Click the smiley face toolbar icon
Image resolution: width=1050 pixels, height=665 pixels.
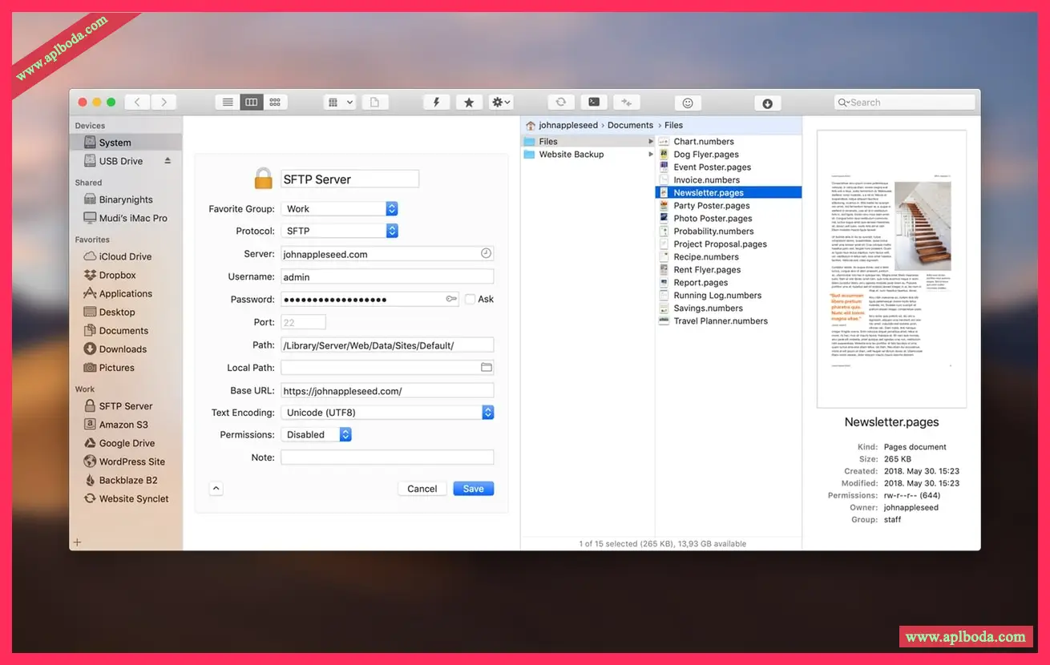click(x=687, y=103)
